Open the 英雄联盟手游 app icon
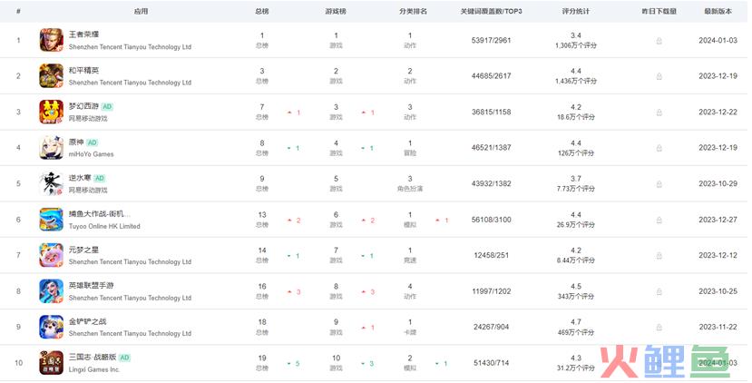The height and width of the screenshot is (383, 752). click(52, 290)
